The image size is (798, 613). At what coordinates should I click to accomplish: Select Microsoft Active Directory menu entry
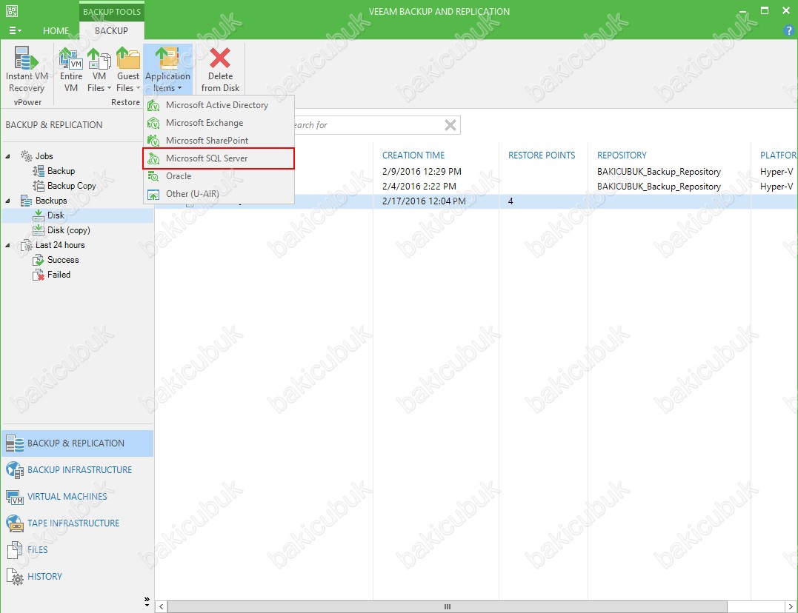click(x=219, y=105)
